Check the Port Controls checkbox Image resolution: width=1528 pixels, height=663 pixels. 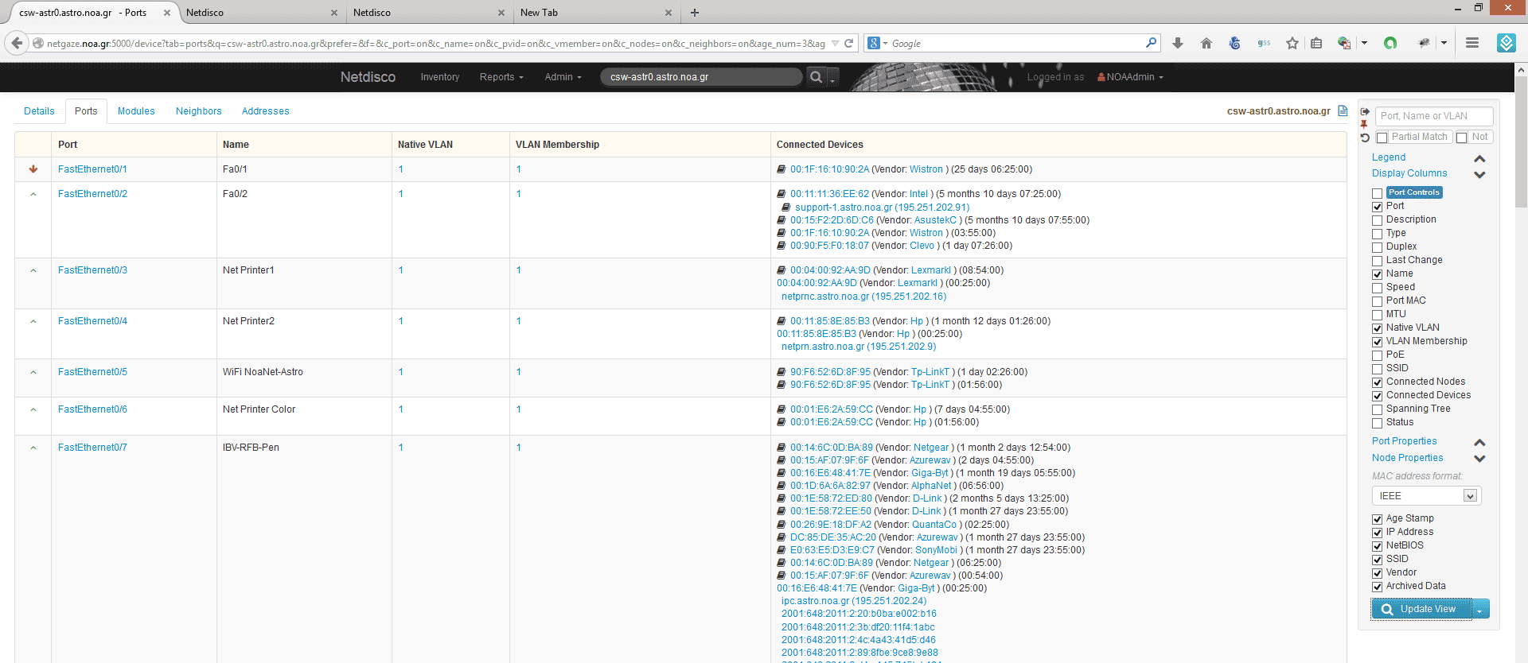[x=1377, y=193]
